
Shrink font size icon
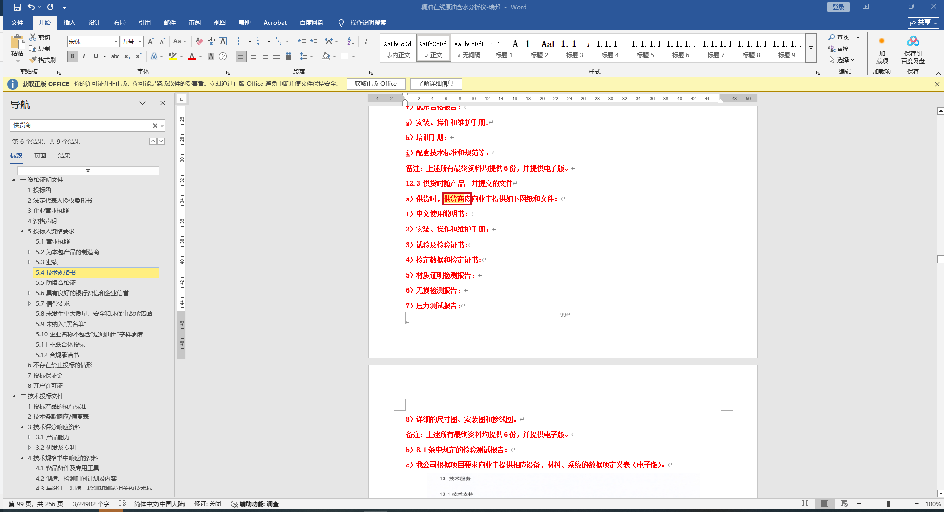(x=162, y=42)
